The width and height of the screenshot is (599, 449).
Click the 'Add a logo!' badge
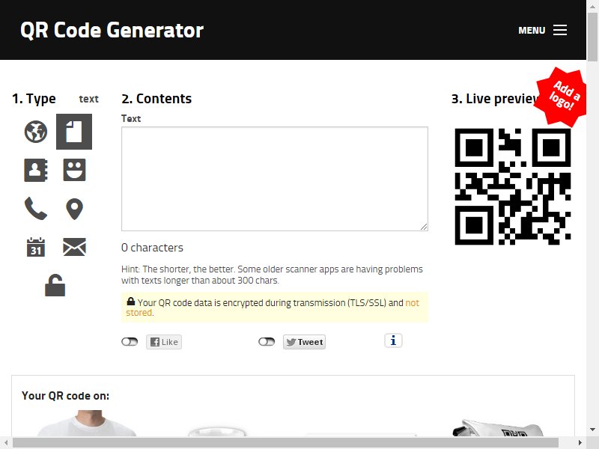pos(561,97)
